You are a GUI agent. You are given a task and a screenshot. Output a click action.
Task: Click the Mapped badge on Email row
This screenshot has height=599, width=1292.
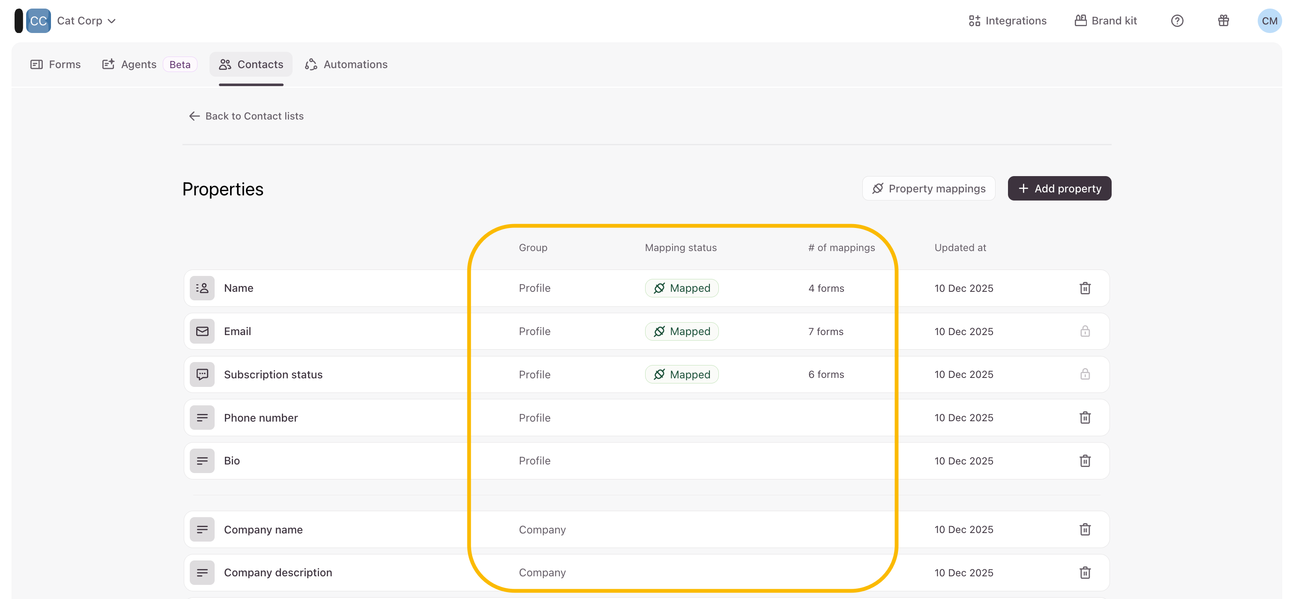[x=681, y=331]
